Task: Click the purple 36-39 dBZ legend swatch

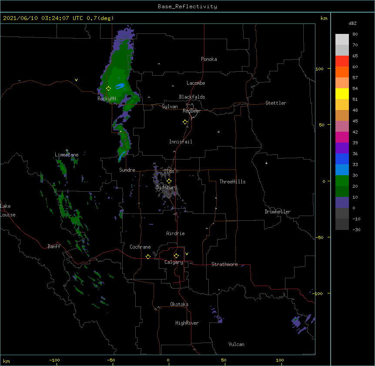Action: pos(342,148)
